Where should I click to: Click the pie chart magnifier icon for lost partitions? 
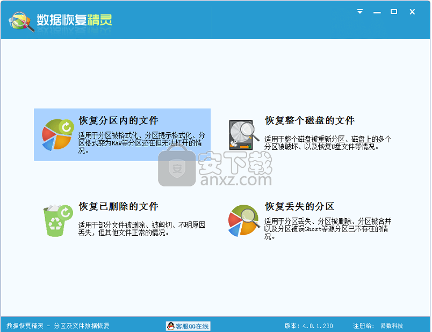244,221
